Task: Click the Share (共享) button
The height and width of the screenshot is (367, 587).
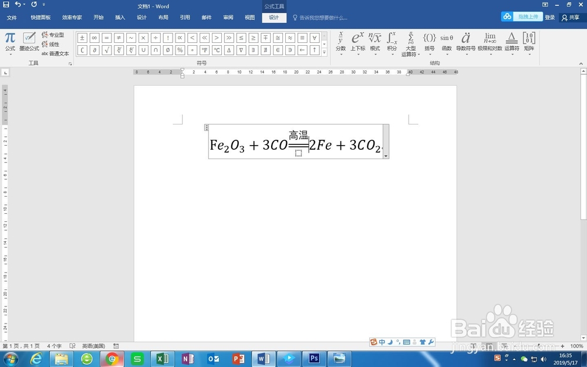Action: point(570,17)
